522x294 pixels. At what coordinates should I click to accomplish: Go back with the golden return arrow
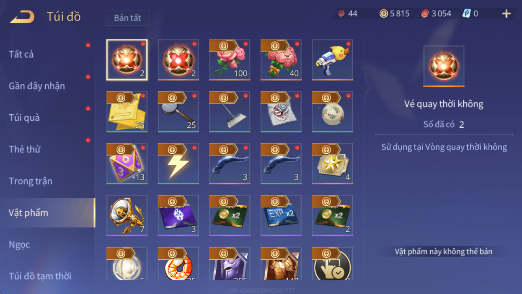coord(22,17)
